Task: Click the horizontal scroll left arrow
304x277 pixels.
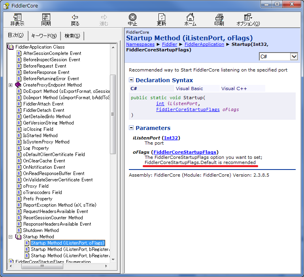Action: pyautogui.click(x=11, y=266)
